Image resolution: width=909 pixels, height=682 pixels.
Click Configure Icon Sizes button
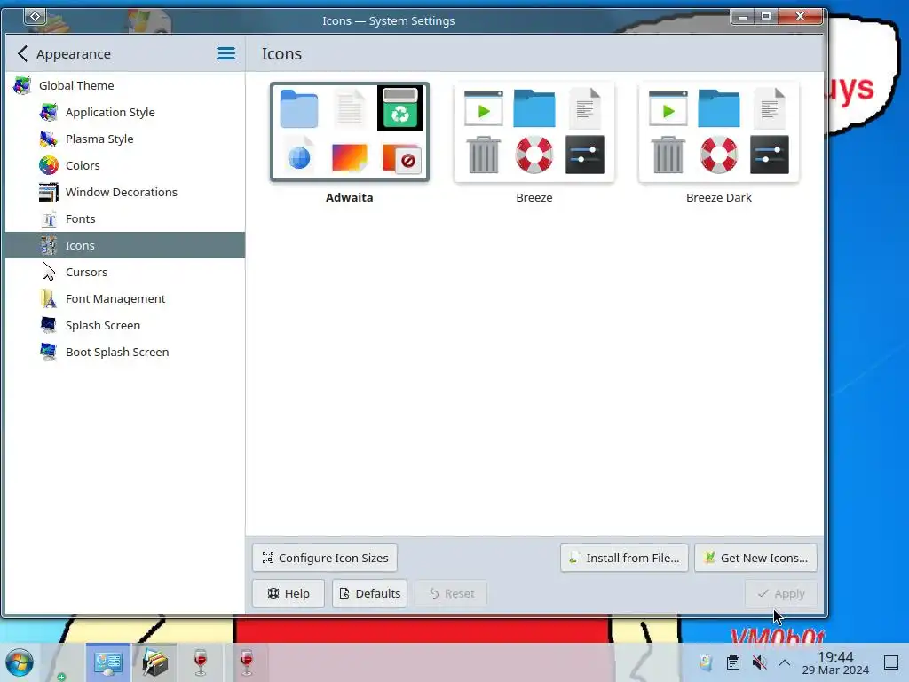(325, 558)
